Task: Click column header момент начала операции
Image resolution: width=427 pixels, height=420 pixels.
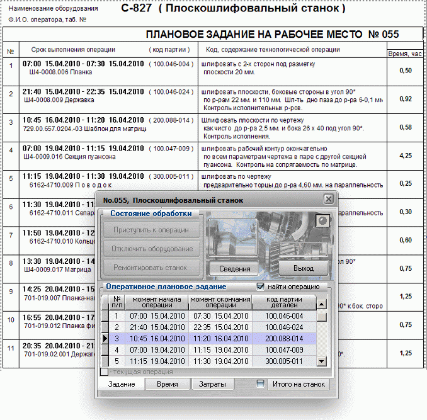Action: (x=157, y=302)
